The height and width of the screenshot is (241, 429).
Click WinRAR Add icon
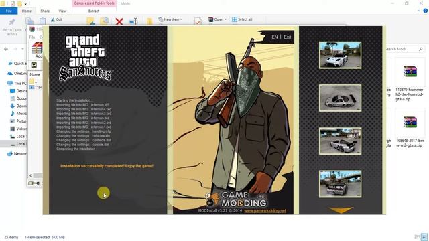(38, 50)
